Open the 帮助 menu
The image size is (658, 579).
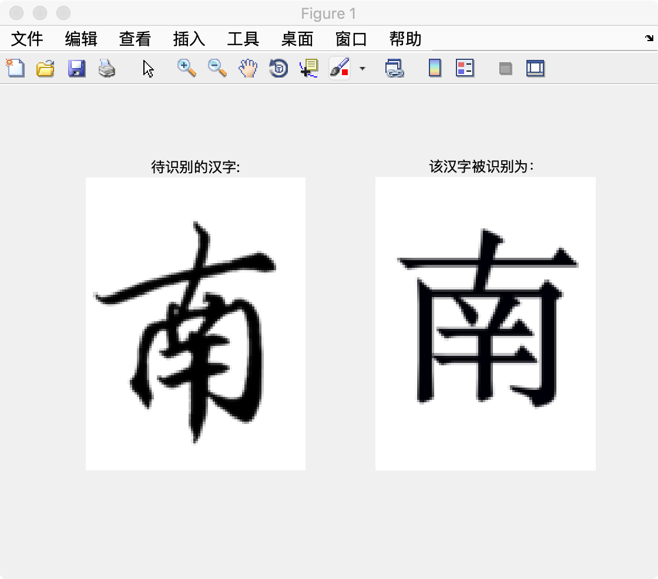405,39
